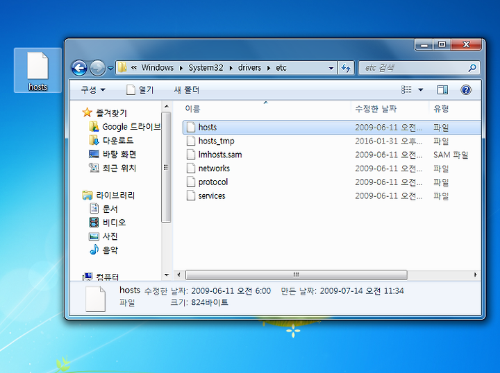Open the address bar history dropdown
This screenshot has height=373, width=500.
click(331, 68)
